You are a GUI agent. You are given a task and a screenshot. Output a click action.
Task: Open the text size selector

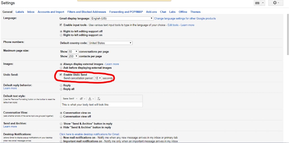coord(83,99)
